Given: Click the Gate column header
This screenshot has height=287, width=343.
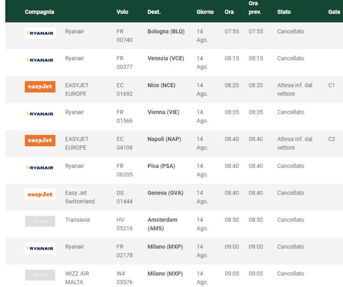Looking at the screenshot, I should point(334,12).
